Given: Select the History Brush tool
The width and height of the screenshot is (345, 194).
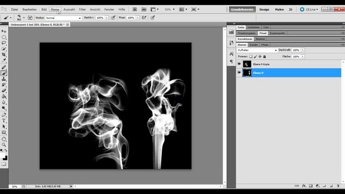Looking at the screenshot, I should (4, 85).
